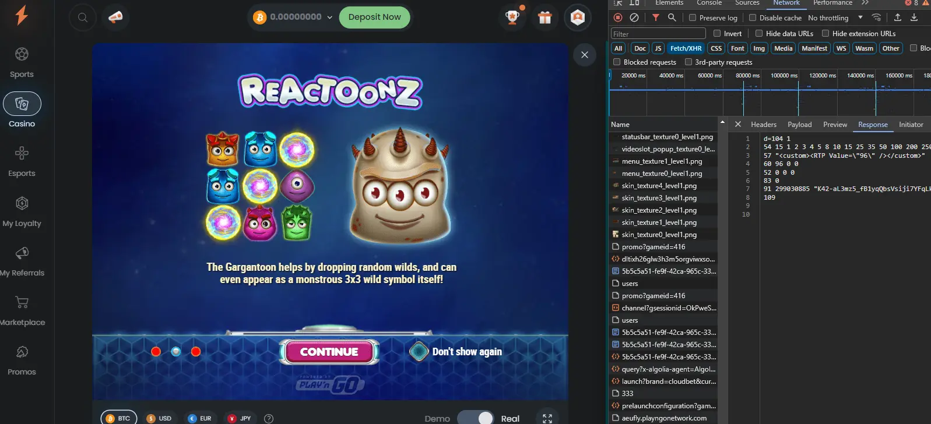Toggle the device toolbar icon in DevTools
931x424 pixels.
634,3
